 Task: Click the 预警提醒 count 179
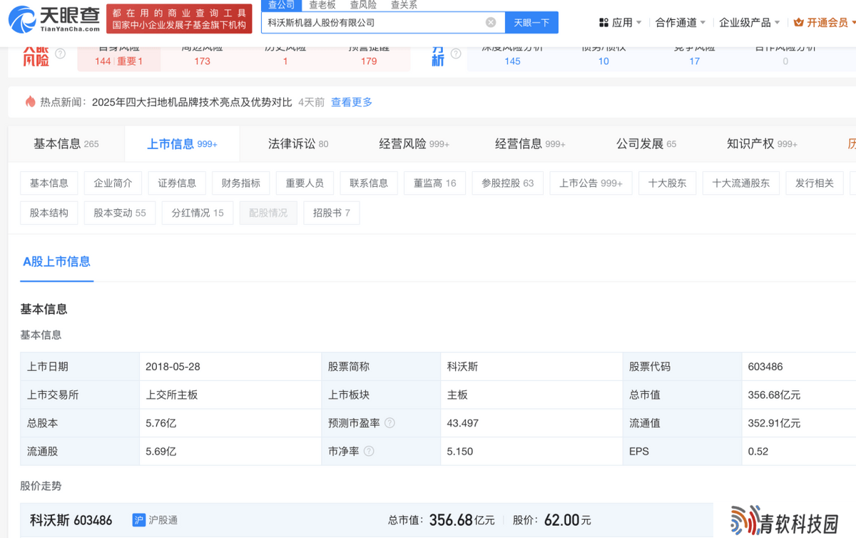(x=369, y=61)
